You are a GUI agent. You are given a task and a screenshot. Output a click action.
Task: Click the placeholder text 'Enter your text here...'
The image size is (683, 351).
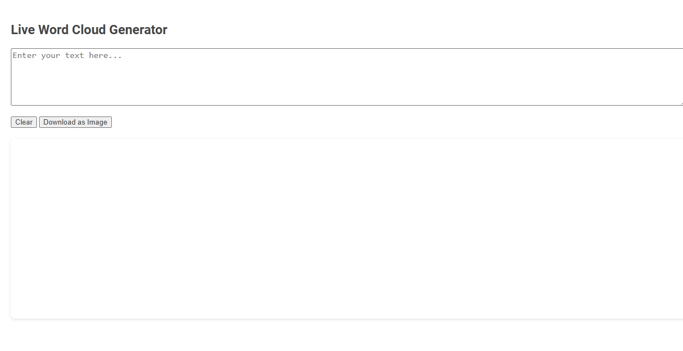coord(67,56)
